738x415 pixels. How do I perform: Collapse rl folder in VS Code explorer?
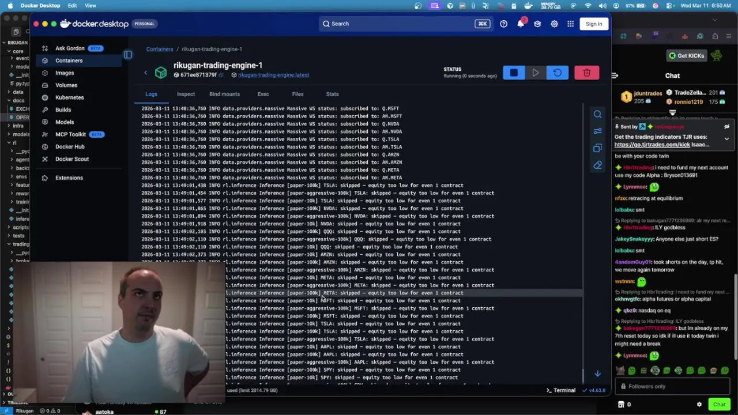click(15, 142)
